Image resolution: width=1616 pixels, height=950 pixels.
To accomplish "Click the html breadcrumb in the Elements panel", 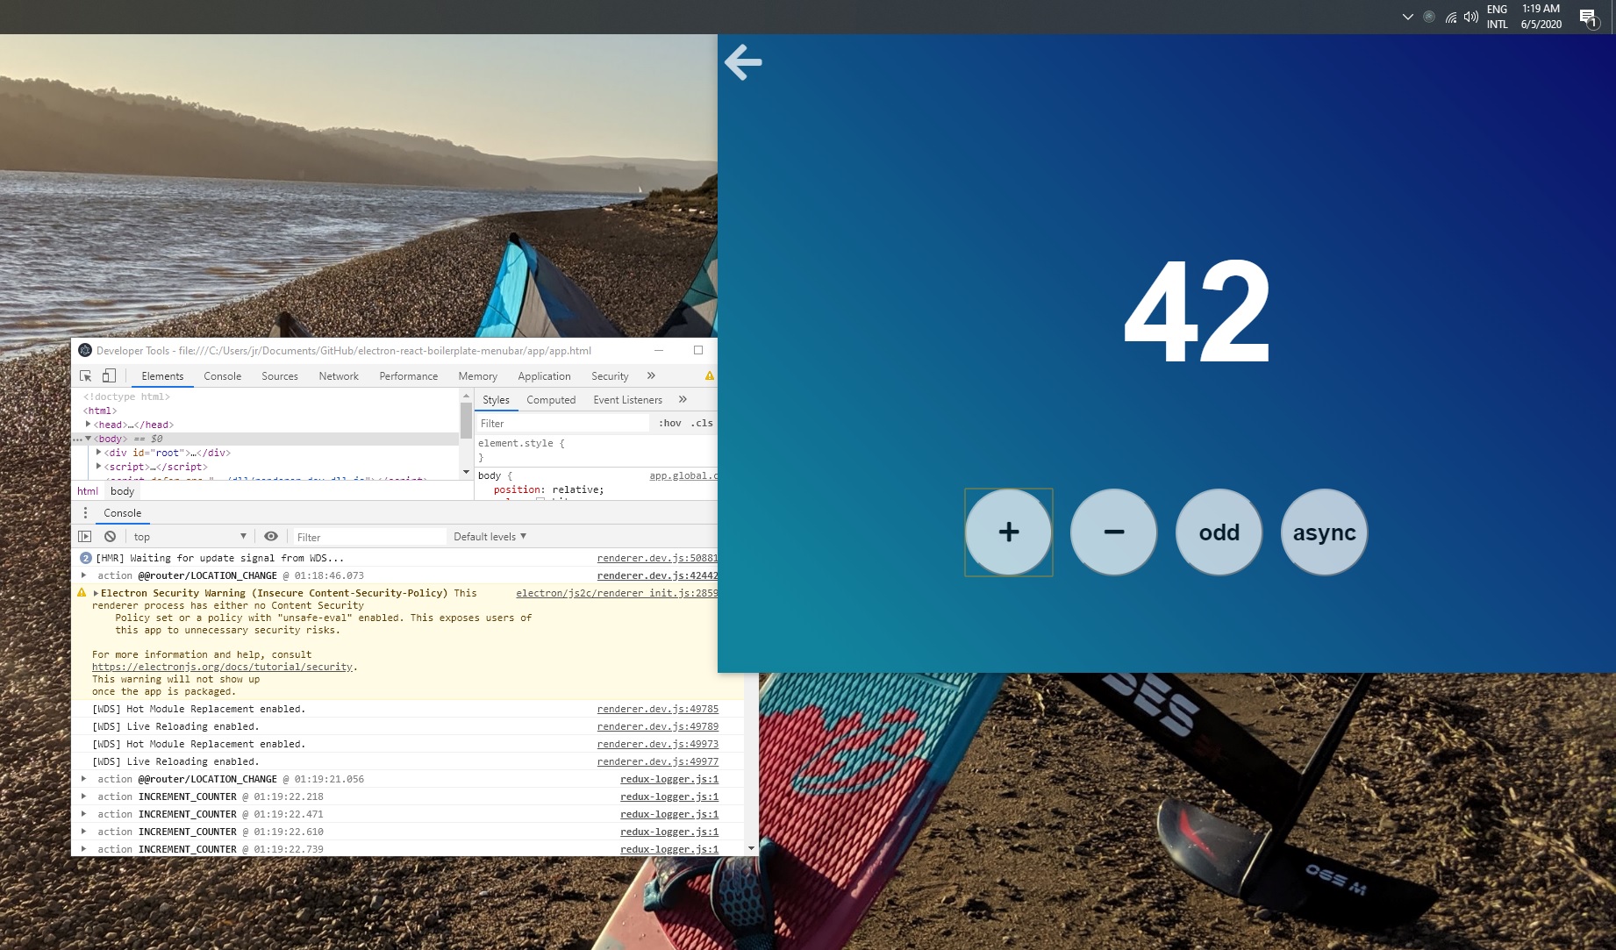I will (x=88, y=491).
